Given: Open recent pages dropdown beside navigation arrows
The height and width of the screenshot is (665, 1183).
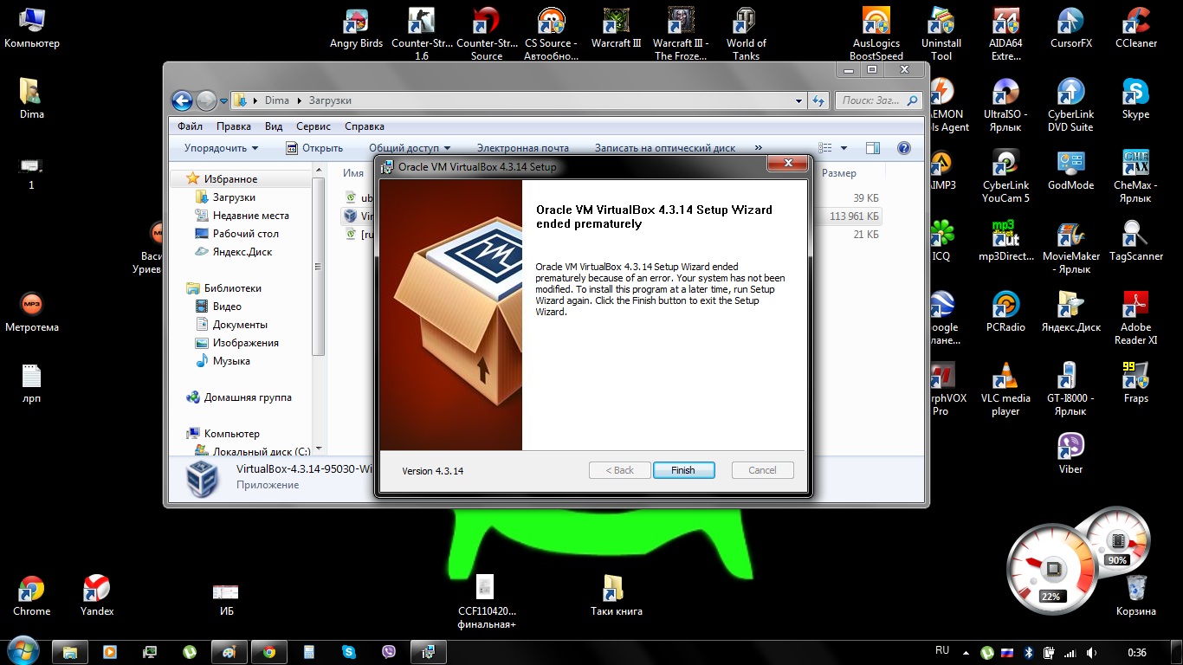Looking at the screenshot, I should coord(223,101).
